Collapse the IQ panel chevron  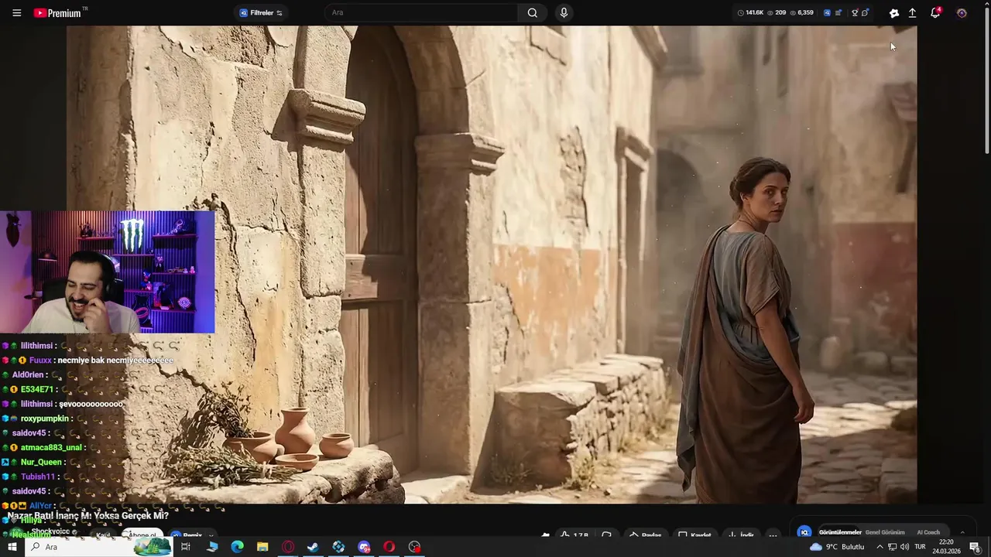962,532
